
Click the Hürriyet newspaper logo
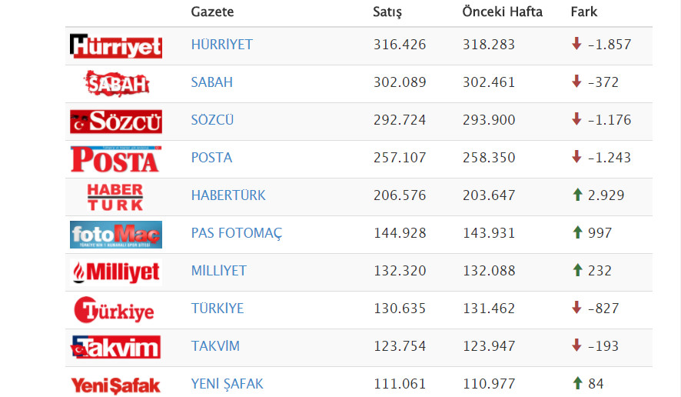(116, 46)
